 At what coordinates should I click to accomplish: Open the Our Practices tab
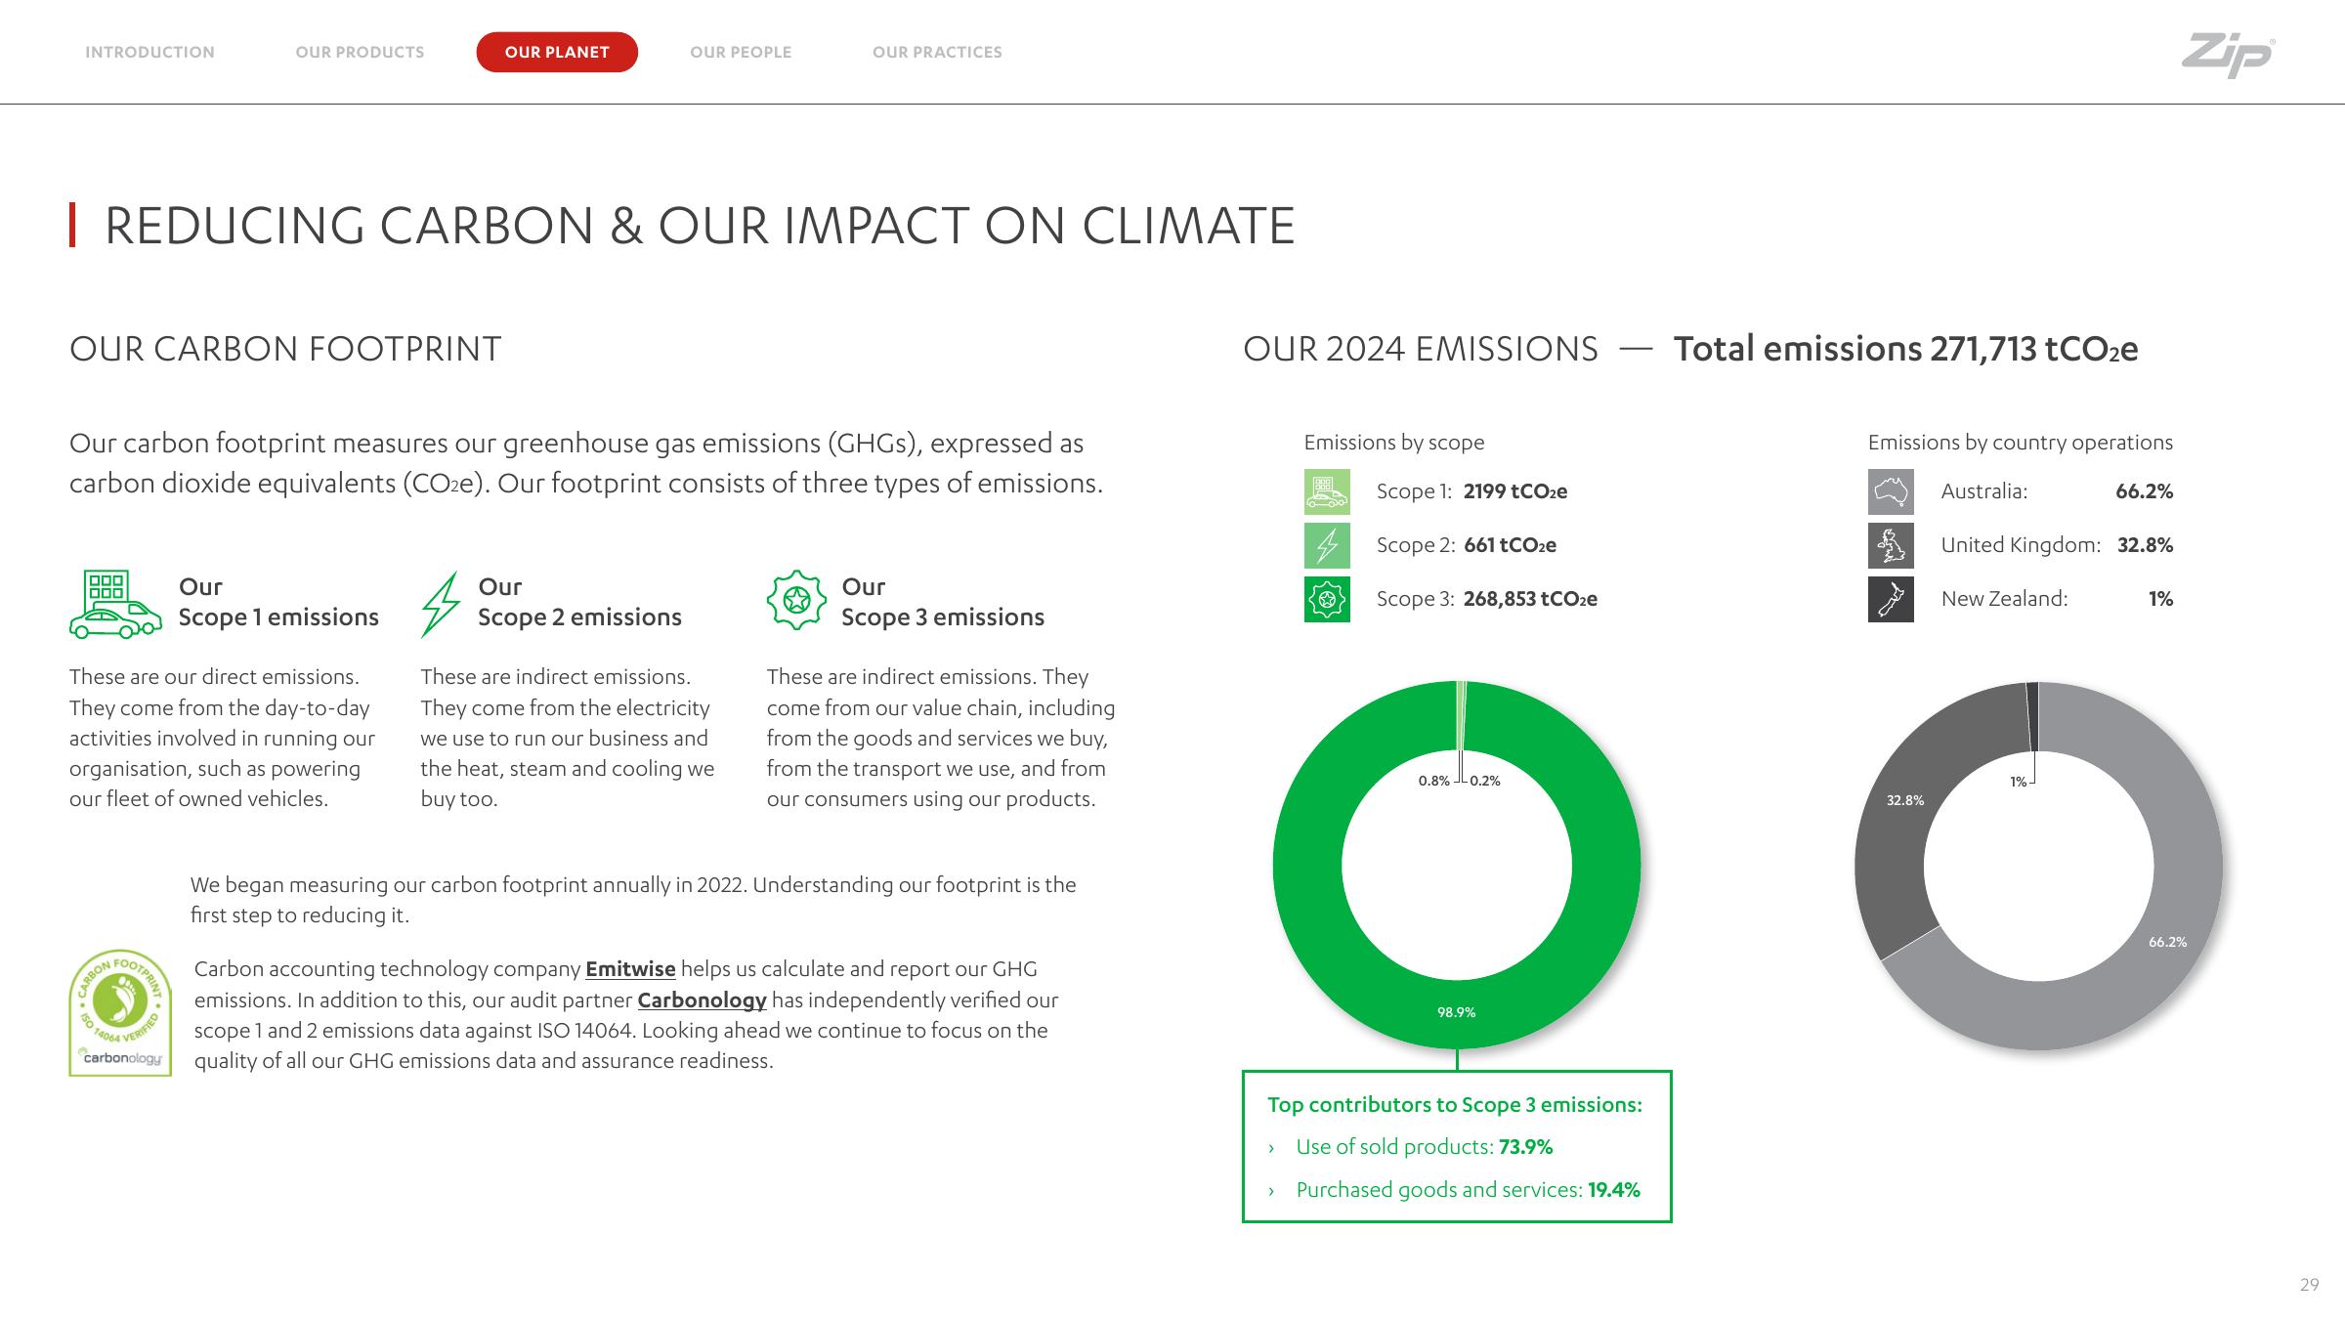coord(937,52)
